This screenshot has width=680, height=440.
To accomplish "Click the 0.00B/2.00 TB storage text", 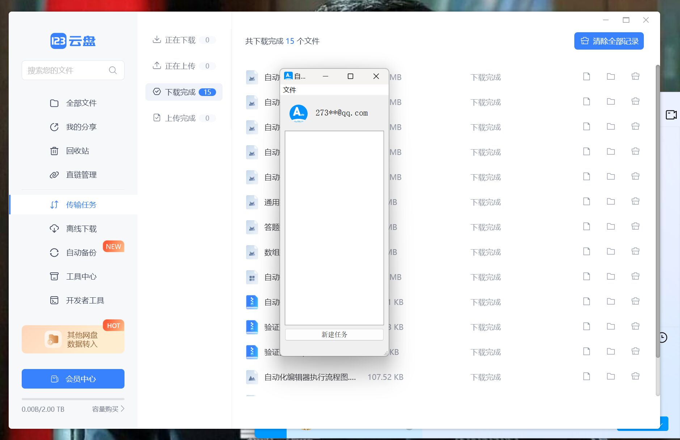I will [43, 409].
